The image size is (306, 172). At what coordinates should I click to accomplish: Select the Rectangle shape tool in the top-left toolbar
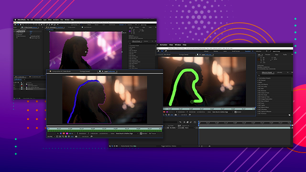point(39,25)
